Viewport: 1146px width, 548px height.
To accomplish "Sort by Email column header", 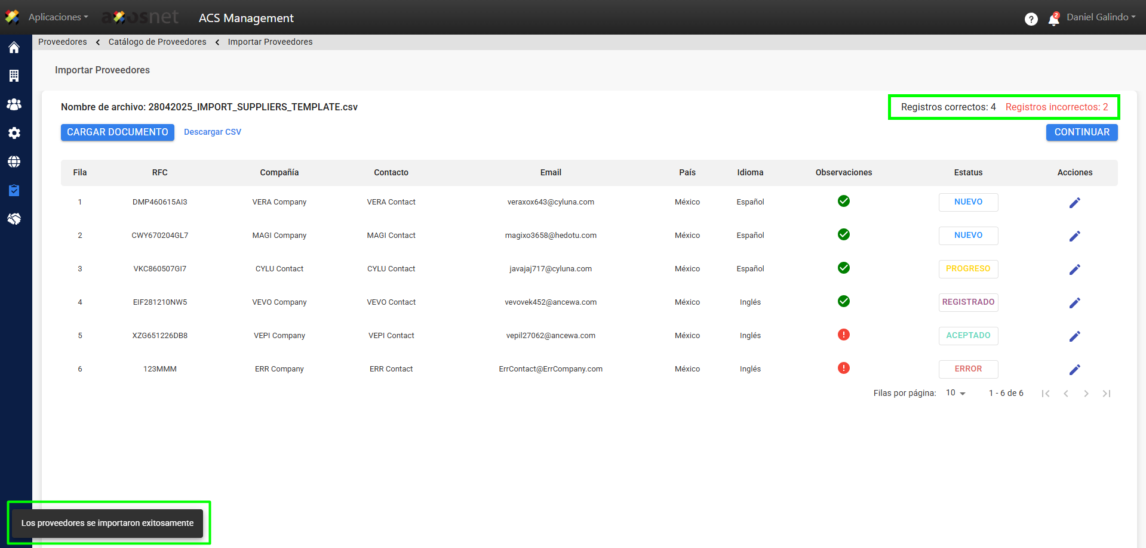I will point(551,173).
